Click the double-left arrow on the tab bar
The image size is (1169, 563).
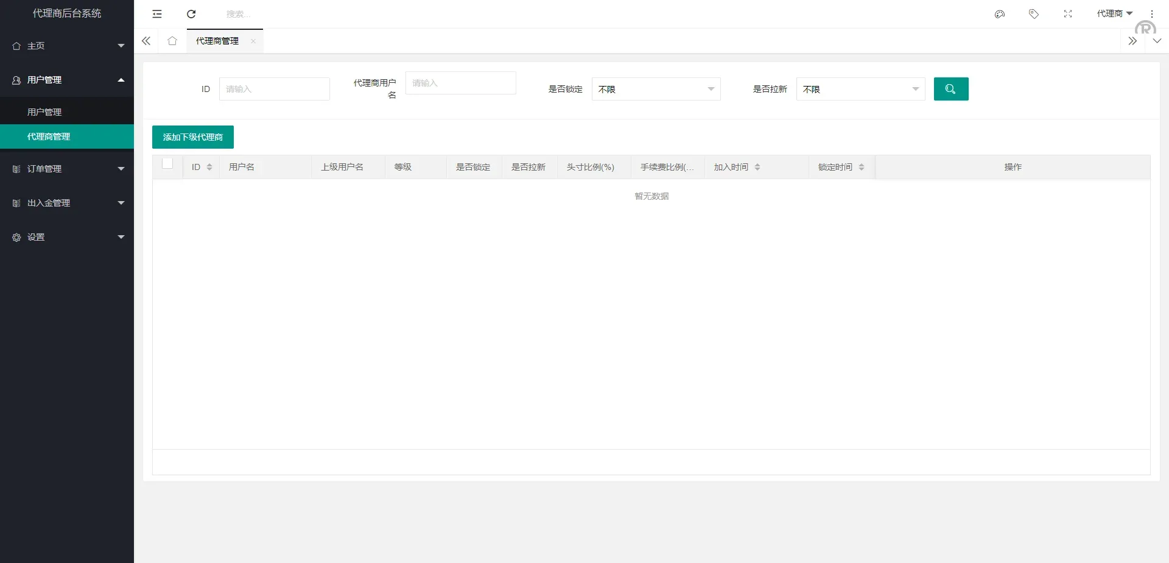(146, 41)
